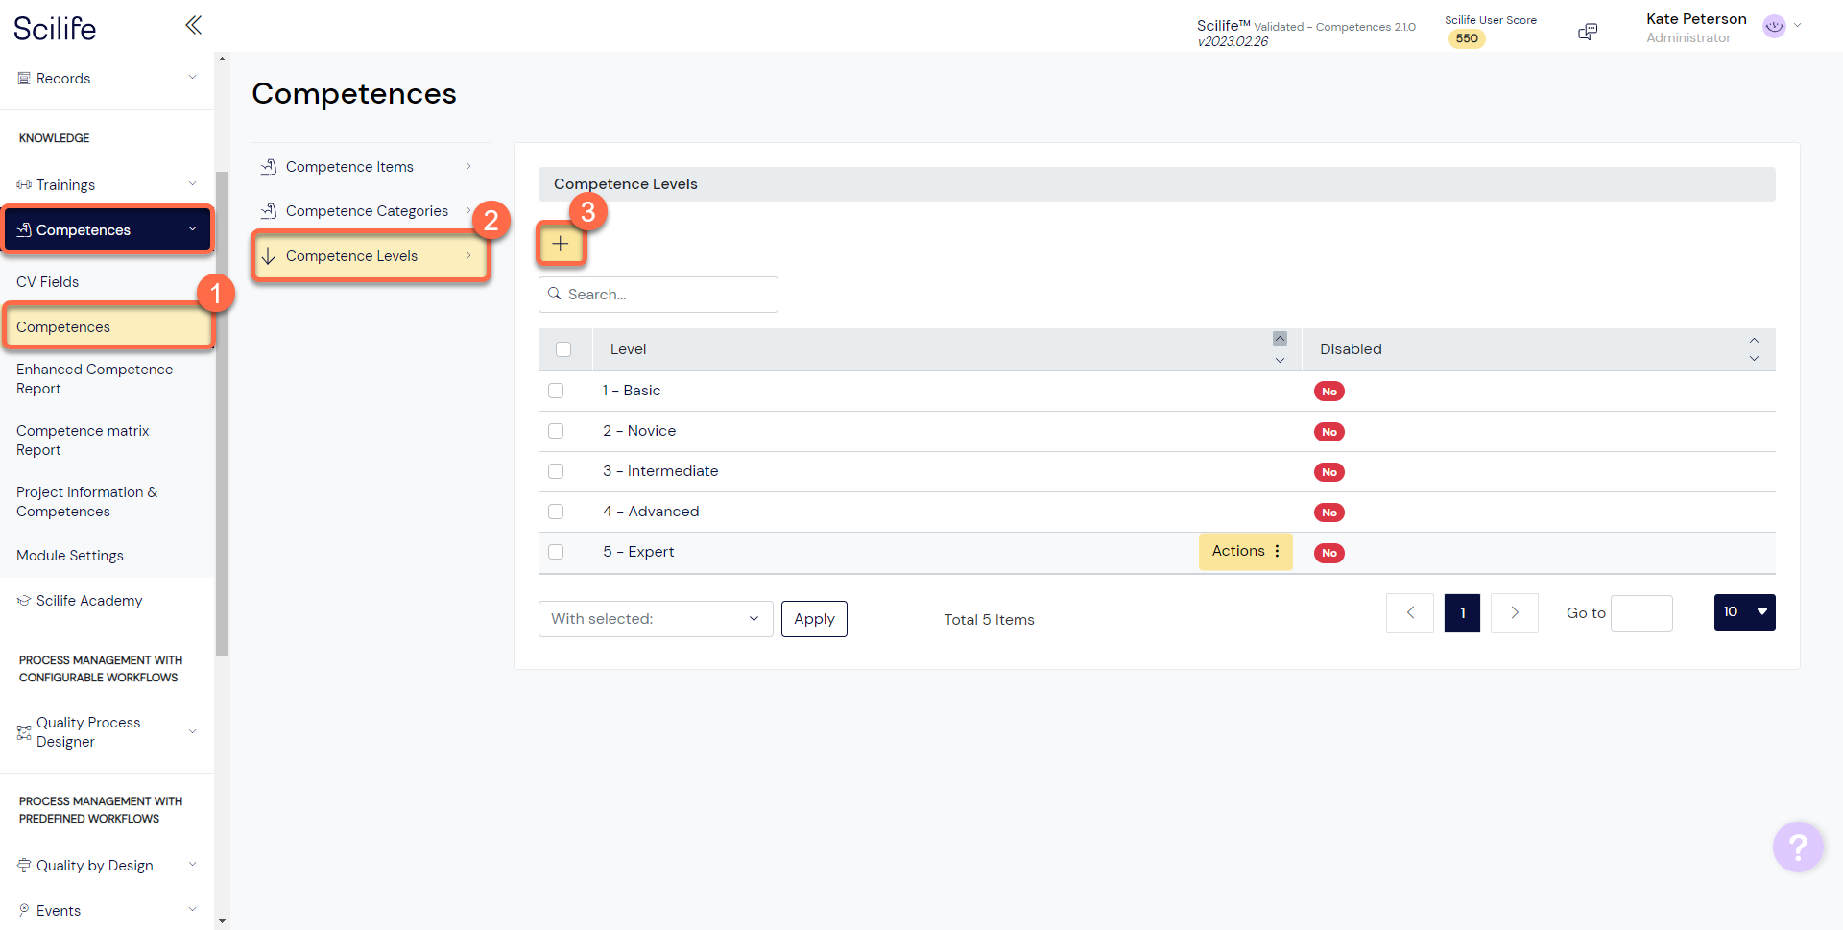Click the Apply button
Image resolution: width=1843 pixels, height=930 pixels.
[x=814, y=619]
